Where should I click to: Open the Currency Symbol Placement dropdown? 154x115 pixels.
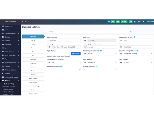pos(100,47)
